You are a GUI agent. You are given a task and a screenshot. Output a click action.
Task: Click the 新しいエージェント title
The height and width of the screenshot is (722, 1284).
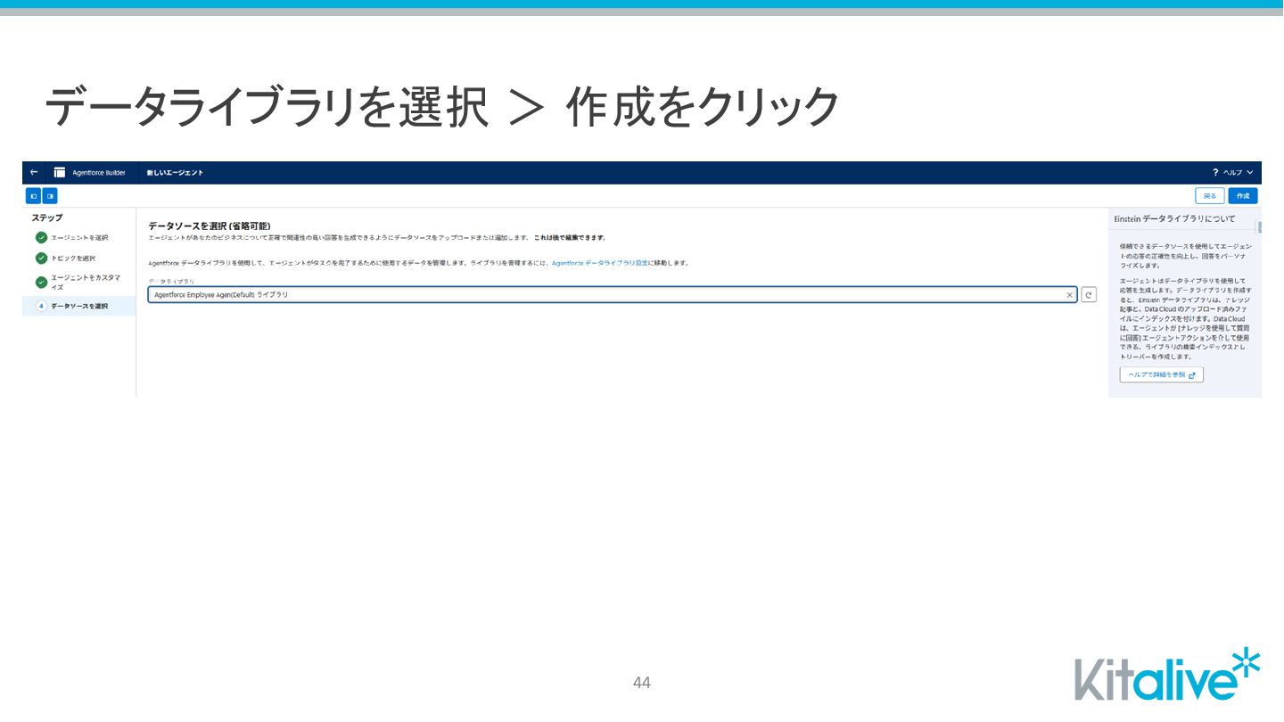tap(175, 173)
